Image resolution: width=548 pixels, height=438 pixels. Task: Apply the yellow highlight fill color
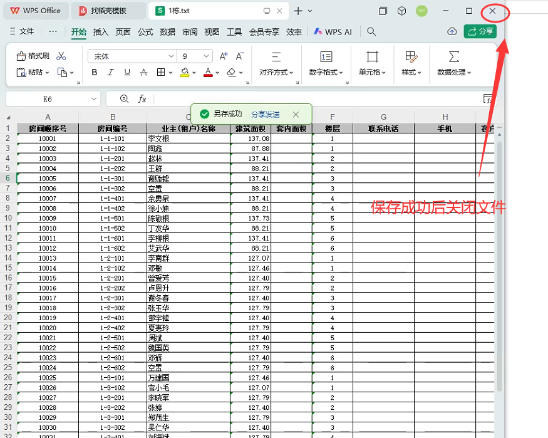pyautogui.click(x=184, y=73)
